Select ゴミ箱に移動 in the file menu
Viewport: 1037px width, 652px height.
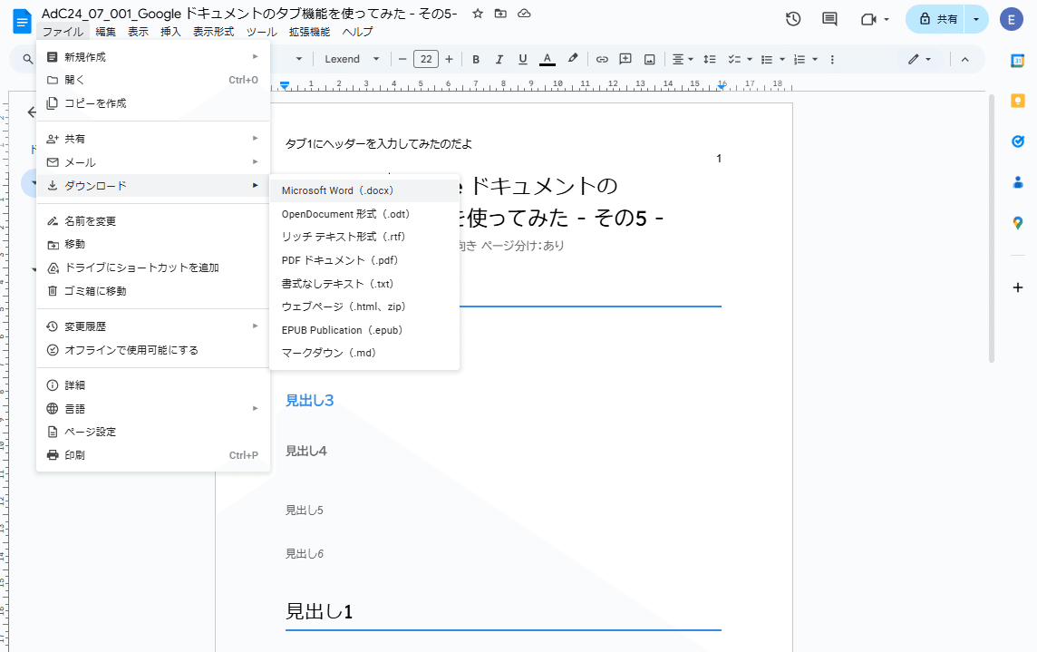153,291
